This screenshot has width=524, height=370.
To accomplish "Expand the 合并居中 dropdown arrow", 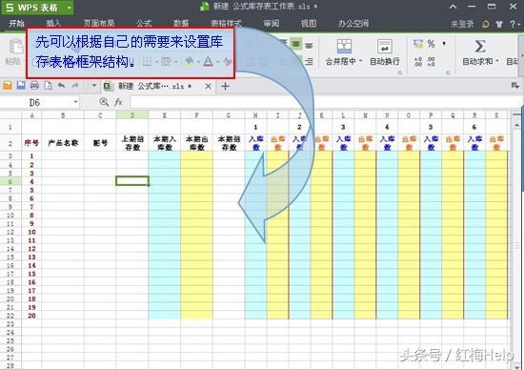I will pos(360,61).
